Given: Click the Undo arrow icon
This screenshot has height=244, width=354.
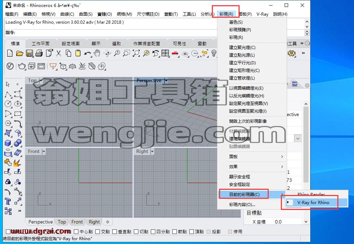Looking at the screenshot, I should (x=88, y=54).
